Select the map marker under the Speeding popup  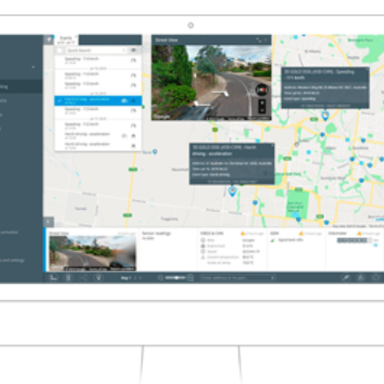(x=325, y=116)
